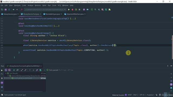The height and width of the screenshot is (97, 173).
Task: Toggle sort alphabetically in test results
Action: [14, 70]
